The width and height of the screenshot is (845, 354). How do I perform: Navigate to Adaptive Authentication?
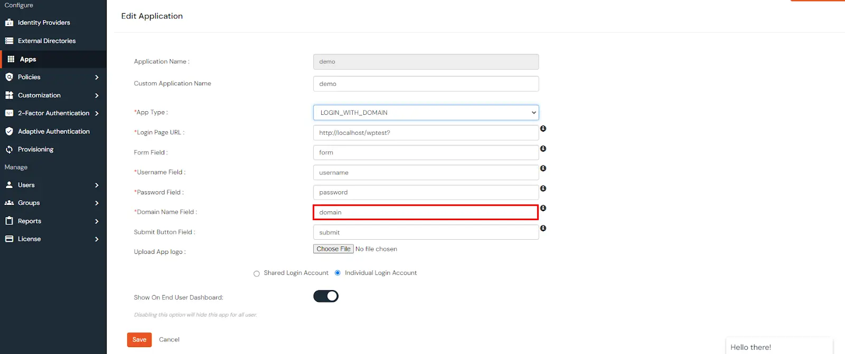point(53,131)
